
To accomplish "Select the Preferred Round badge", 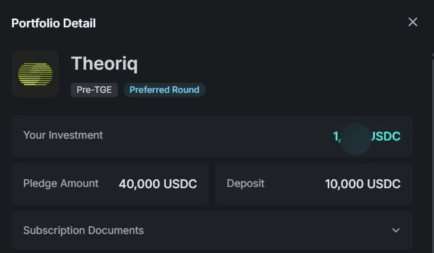I will pyautogui.click(x=165, y=90).
